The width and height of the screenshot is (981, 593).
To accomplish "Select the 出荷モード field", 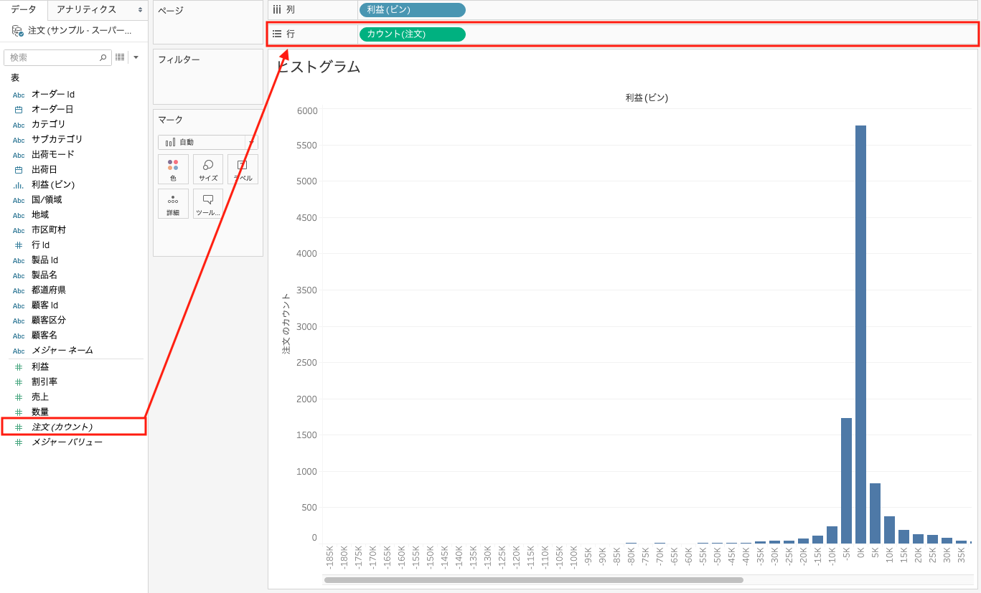I will pos(53,154).
